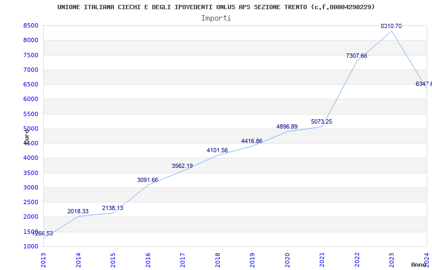The image size is (432, 270).
Task: Select the data label 3562.19
Action: click(182, 166)
